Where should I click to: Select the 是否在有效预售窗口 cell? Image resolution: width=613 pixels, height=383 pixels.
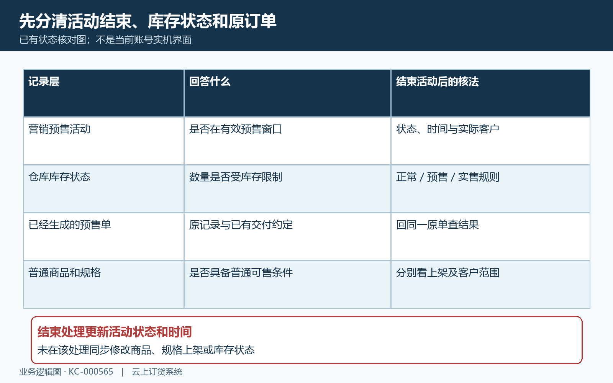tap(287, 141)
